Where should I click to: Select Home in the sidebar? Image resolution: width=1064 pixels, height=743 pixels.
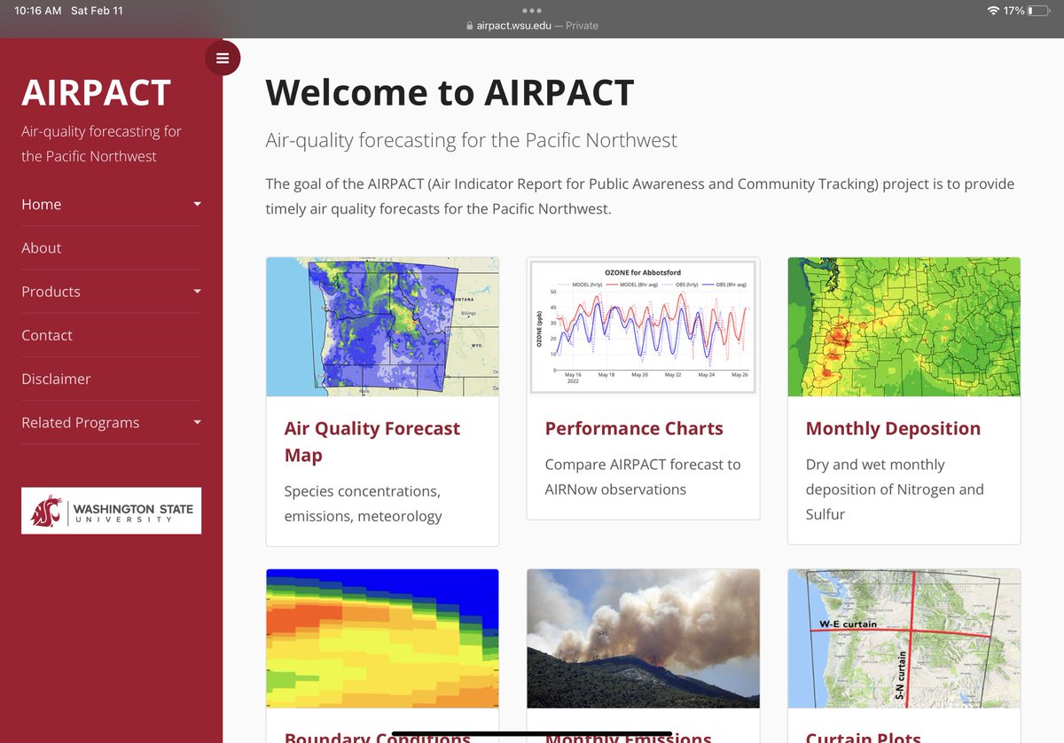tap(42, 204)
